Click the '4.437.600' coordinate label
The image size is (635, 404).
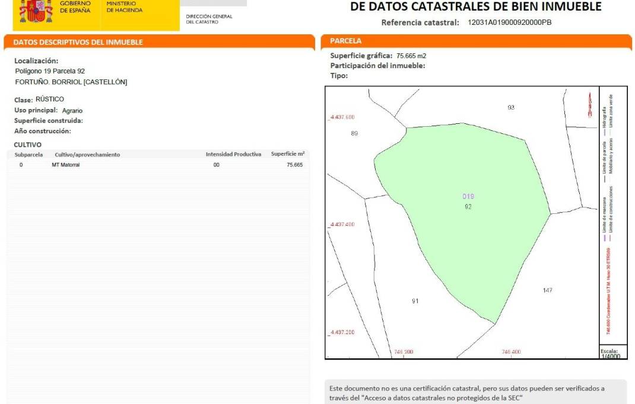[342, 117]
